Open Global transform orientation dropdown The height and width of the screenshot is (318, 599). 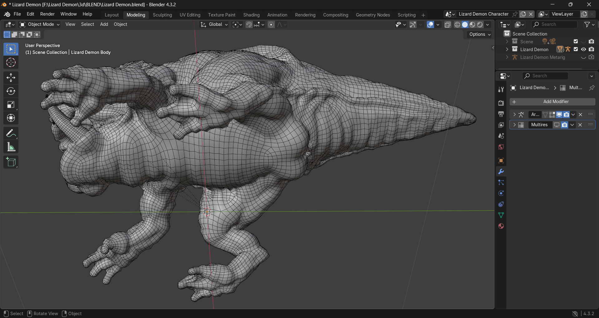(x=215, y=24)
